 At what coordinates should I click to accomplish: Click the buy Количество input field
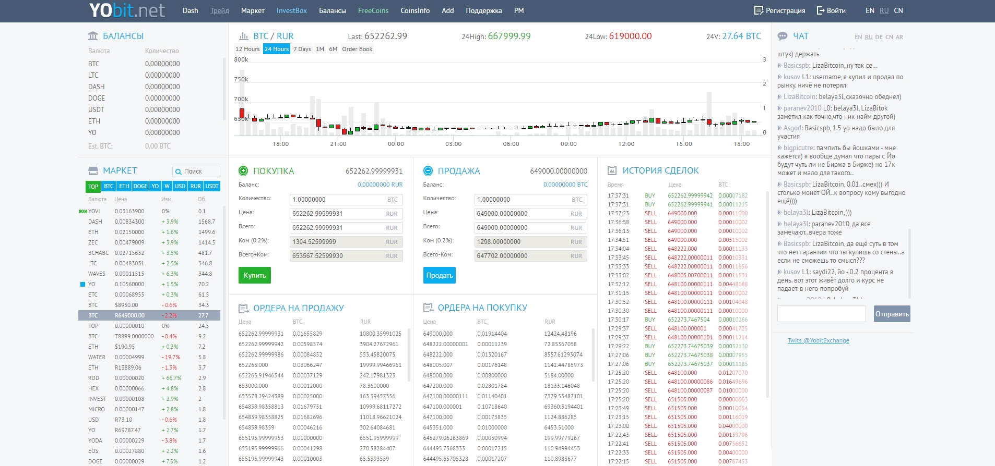[x=346, y=200]
